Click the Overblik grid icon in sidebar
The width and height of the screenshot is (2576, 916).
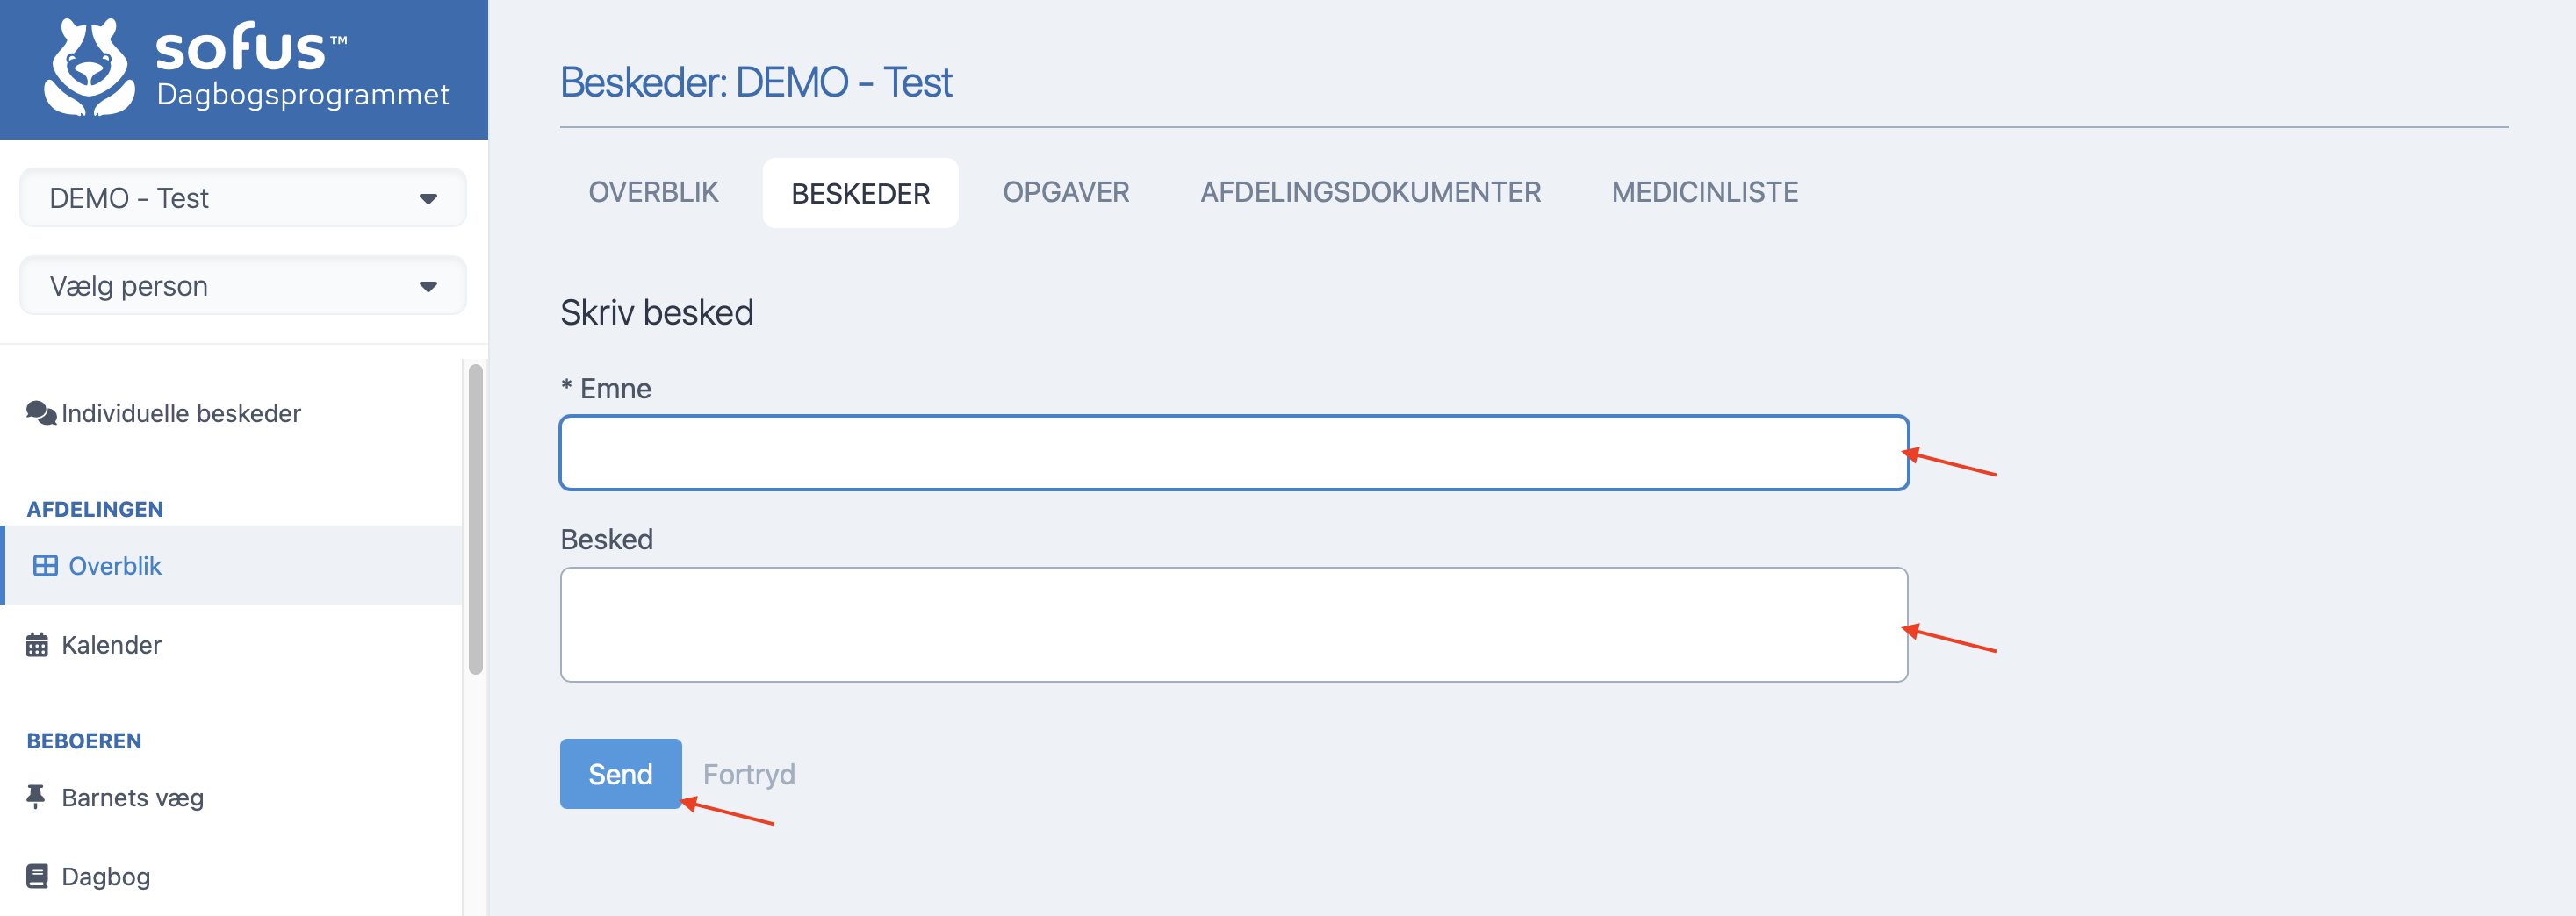click(x=45, y=565)
